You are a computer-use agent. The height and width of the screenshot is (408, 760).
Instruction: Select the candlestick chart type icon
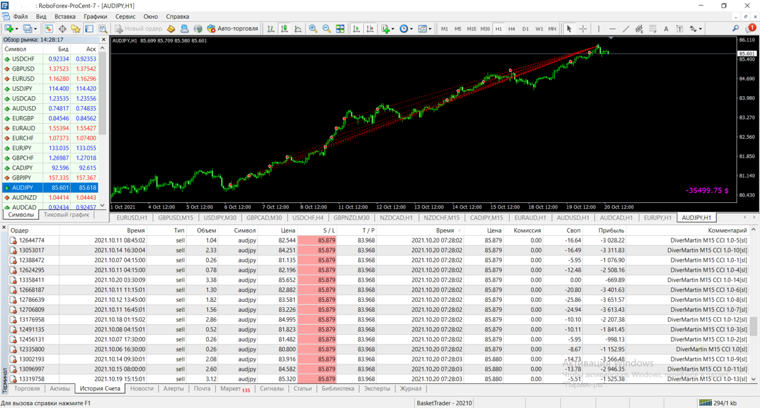click(x=284, y=28)
